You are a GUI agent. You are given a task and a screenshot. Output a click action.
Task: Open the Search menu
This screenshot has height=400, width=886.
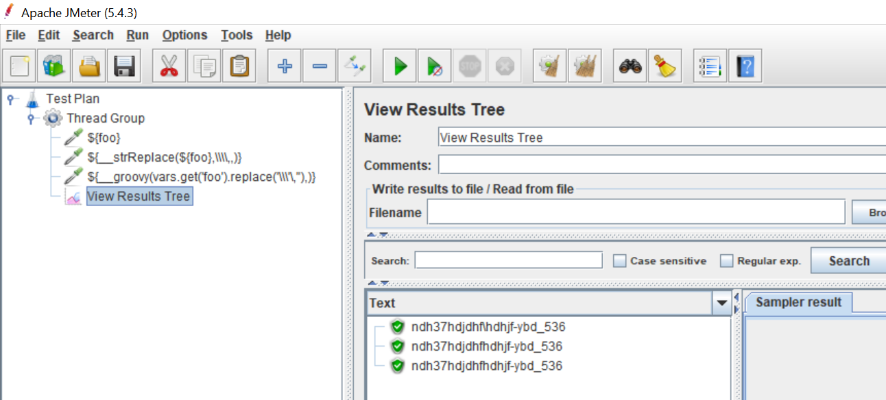[x=93, y=35]
